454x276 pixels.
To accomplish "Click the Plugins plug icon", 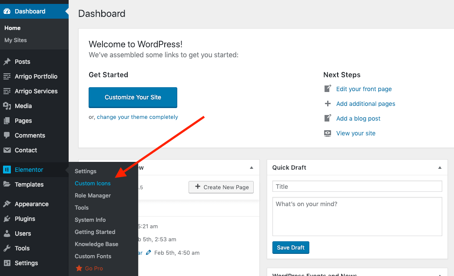I will pyautogui.click(x=7, y=219).
